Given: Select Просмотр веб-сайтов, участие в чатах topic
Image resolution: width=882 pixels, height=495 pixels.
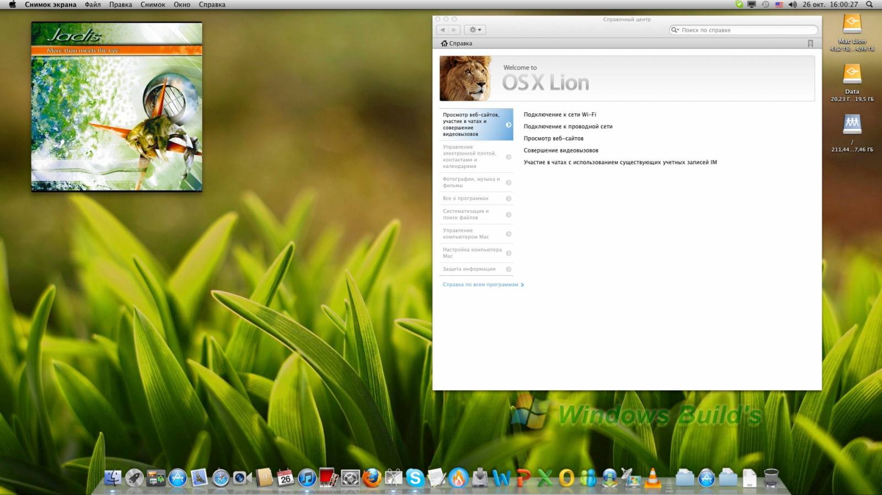Looking at the screenshot, I should (x=476, y=124).
